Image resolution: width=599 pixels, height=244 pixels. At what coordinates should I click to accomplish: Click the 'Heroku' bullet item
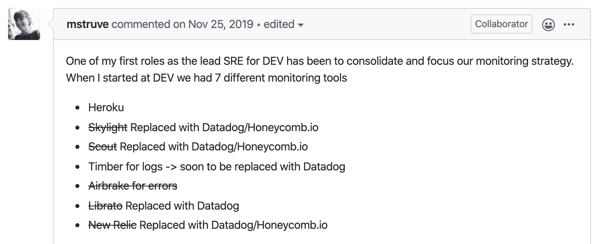[106, 107]
